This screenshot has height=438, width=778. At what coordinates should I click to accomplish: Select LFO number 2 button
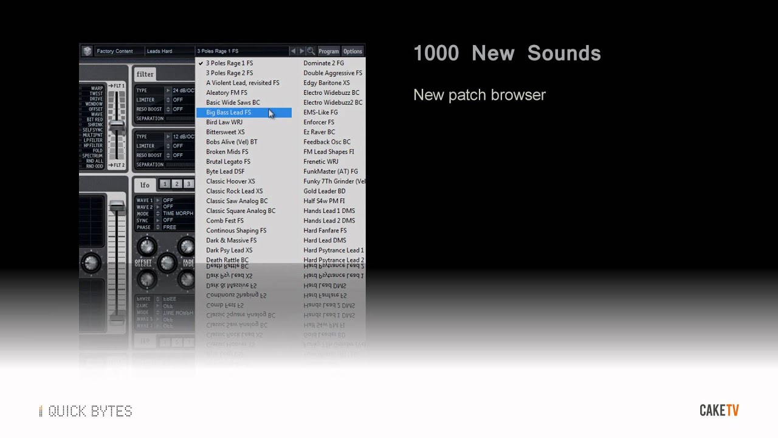[176, 184]
